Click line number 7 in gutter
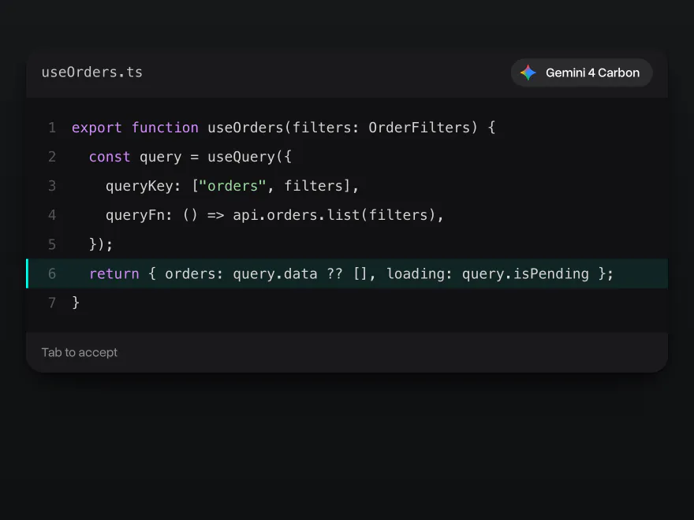The image size is (694, 520). (x=52, y=303)
